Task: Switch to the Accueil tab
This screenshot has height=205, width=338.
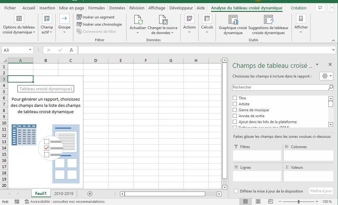Action: (x=29, y=8)
